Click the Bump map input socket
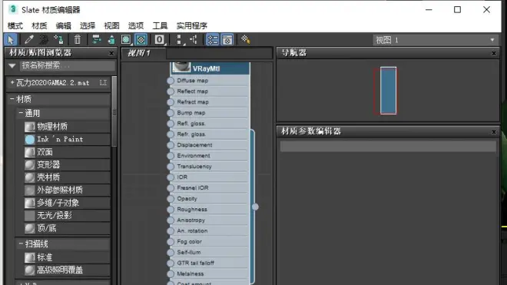This screenshot has width=507, height=285. [171, 113]
